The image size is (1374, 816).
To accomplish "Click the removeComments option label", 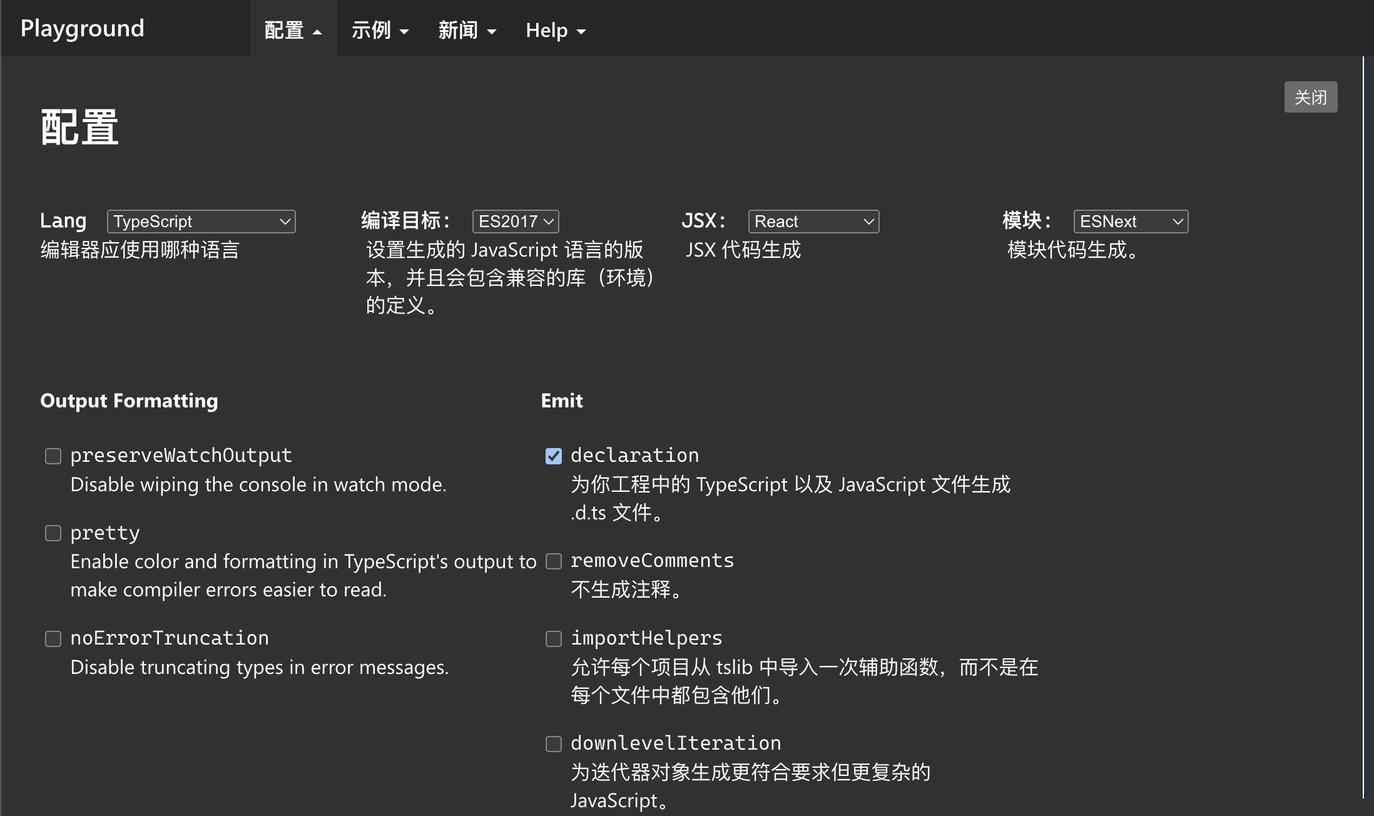I will [x=652, y=560].
